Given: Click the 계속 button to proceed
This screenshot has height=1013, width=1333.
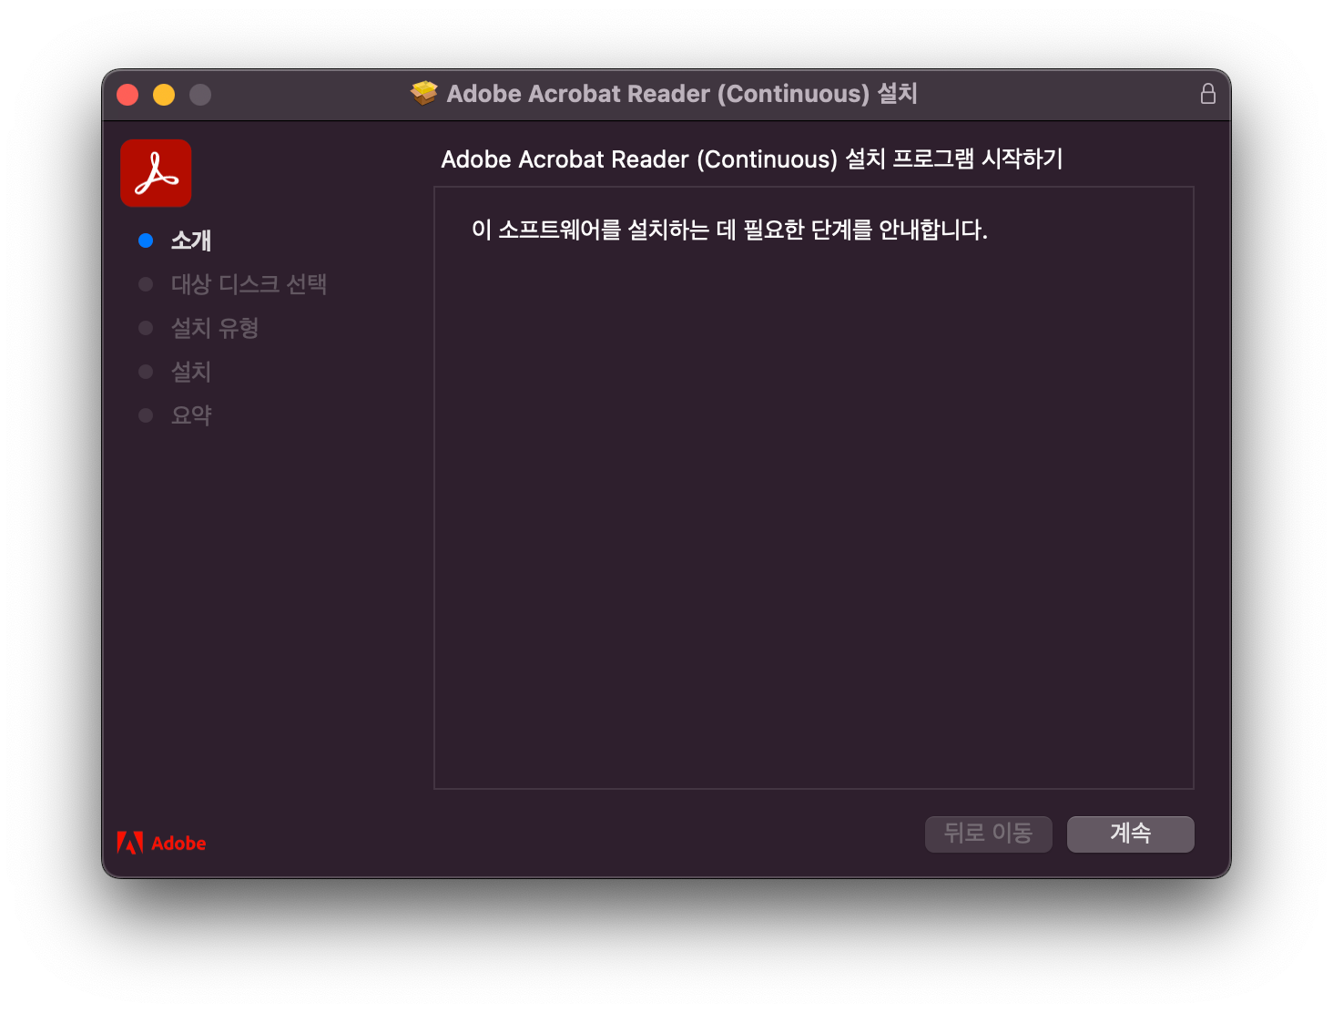Looking at the screenshot, I should [1131, 834].
